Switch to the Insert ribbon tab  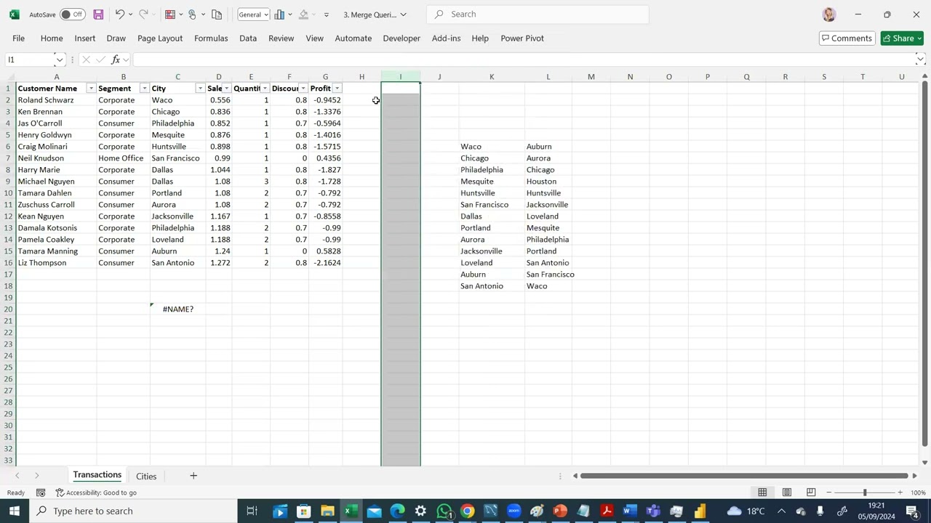84,38
